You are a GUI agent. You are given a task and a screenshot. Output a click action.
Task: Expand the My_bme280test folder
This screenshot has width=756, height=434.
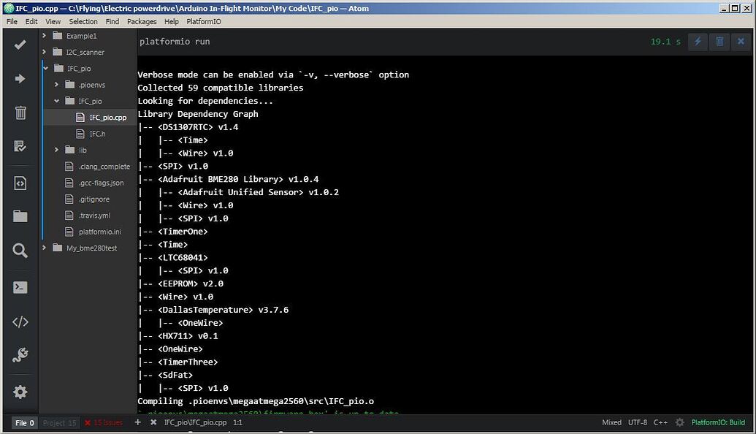click(x=45, y=248)
